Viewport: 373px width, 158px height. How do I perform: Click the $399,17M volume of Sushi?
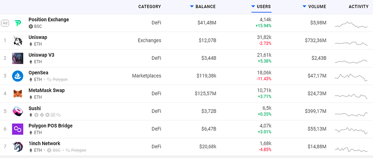point(316,111)
